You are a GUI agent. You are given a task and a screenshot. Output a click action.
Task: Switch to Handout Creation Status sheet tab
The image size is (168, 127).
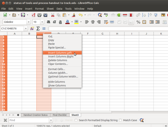pyautogui.click(x=36, y=115)
